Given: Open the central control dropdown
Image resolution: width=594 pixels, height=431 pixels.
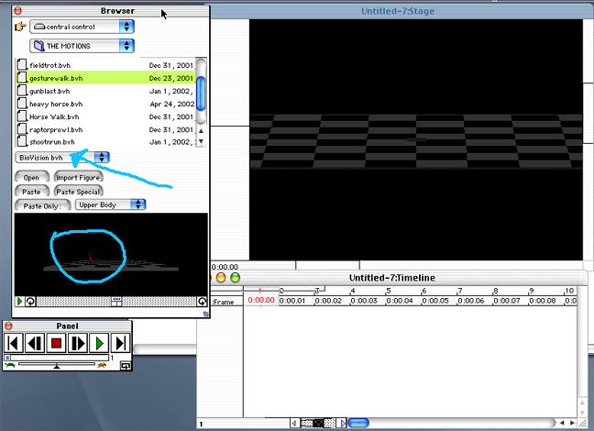Looking at the screenshot, I should 81,27.
